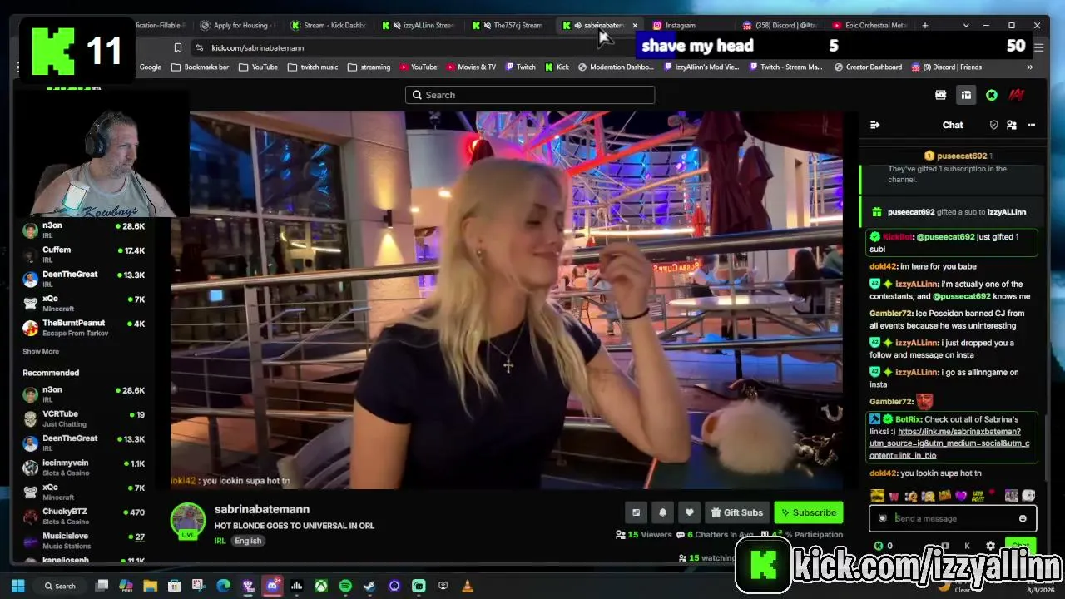Click the Gift Subs button
The image size is (1065, 599).
736,512
